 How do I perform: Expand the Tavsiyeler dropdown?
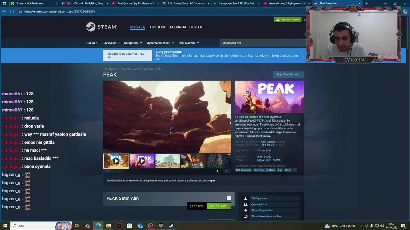pos(111,43)
